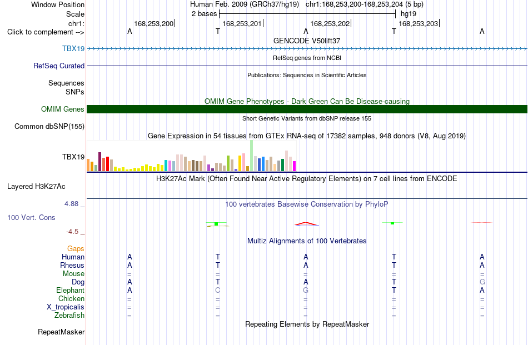Image resolution: width=528 pixels, height=345 pixels.
Task: Click the 'Sequences' publications subtrack label
Action: coord(66,83)
